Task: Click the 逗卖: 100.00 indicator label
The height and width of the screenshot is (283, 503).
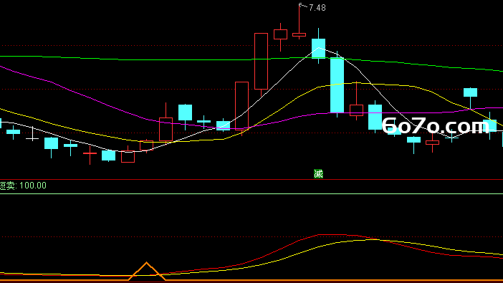Action: (x=23, y=186)
